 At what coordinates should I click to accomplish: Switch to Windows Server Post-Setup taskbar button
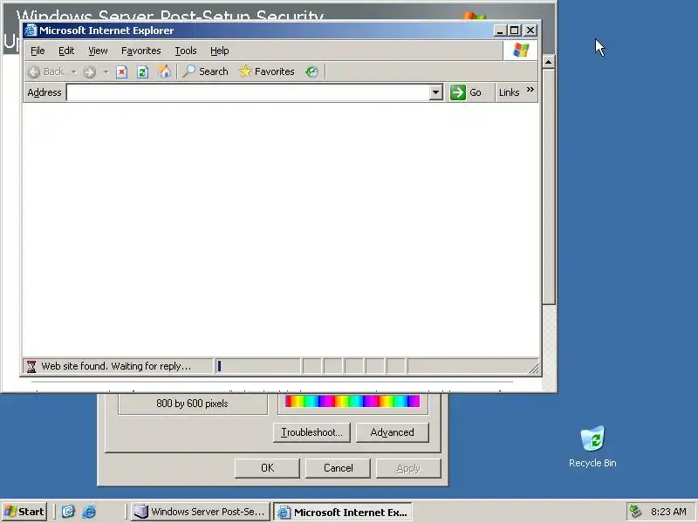[201, 512]
